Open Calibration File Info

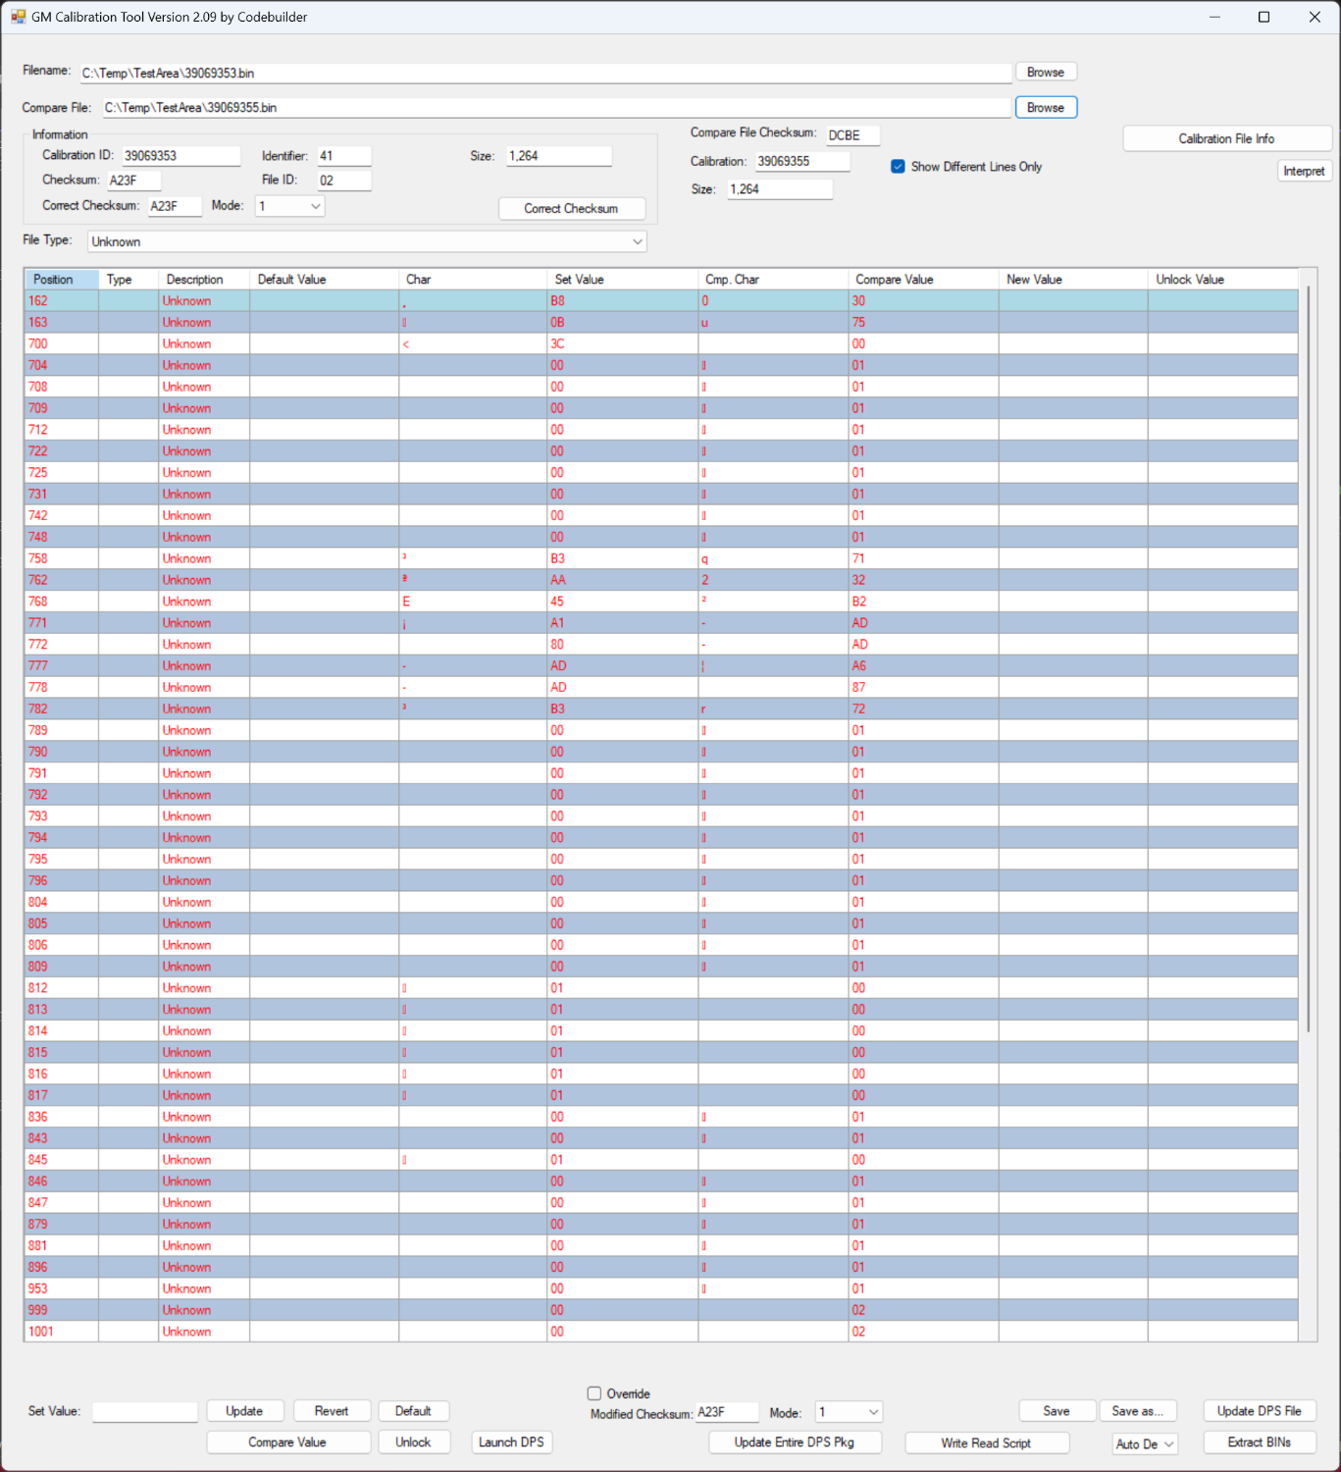pos(1227,139)
